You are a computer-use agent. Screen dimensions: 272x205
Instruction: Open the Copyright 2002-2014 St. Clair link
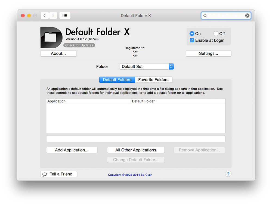pyautogui.click(x=130, y=175)
